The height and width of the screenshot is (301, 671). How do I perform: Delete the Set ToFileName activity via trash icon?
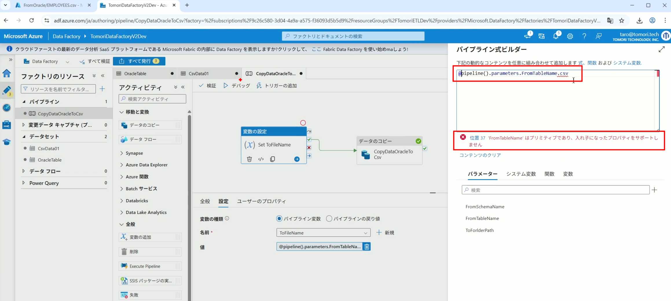pos(249,159)
